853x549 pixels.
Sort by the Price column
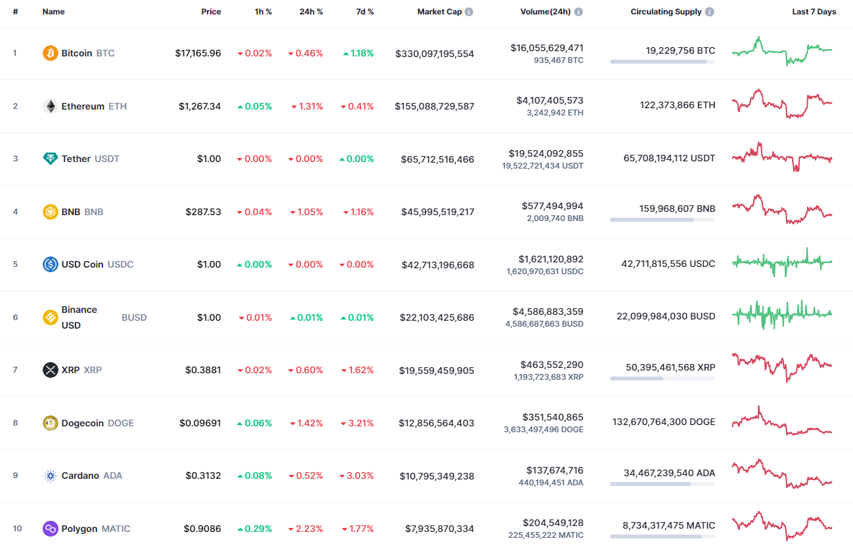coord(211,11)
